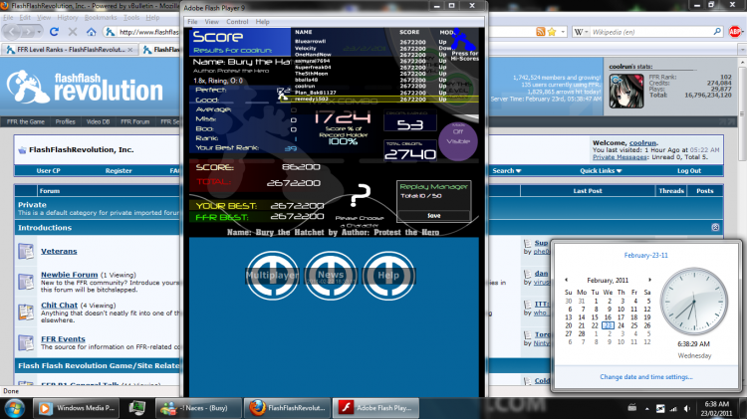Screen dimensions: 747x419
Task: Click the Wikipedia search magnifier icon
Action: tap(717, 32)
